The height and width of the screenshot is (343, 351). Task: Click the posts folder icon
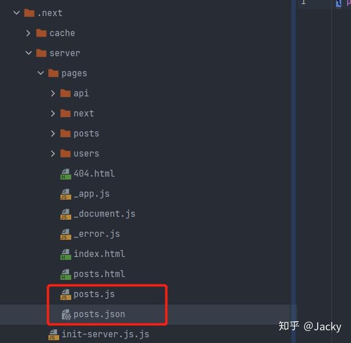(65, 134)
